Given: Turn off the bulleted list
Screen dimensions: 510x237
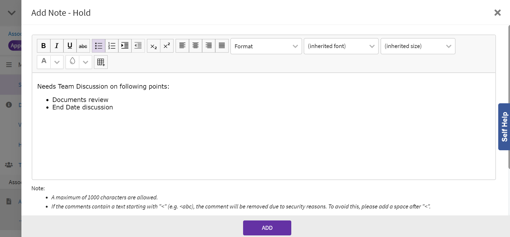Looking at the screenshot, I should coord(99,46).
